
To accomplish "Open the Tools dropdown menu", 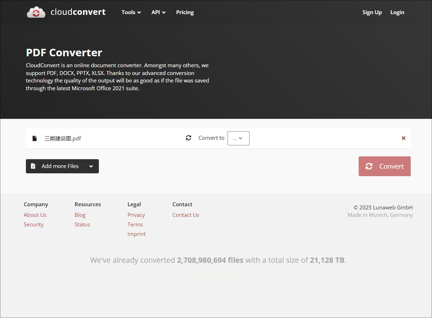I will [131, 12].
